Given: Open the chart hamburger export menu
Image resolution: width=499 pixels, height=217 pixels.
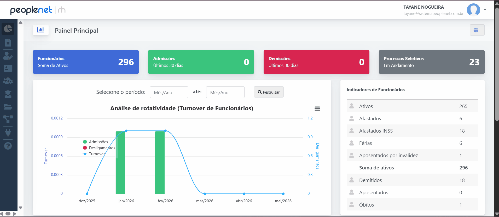Looking at the screenshot, I should coord(317,109).
